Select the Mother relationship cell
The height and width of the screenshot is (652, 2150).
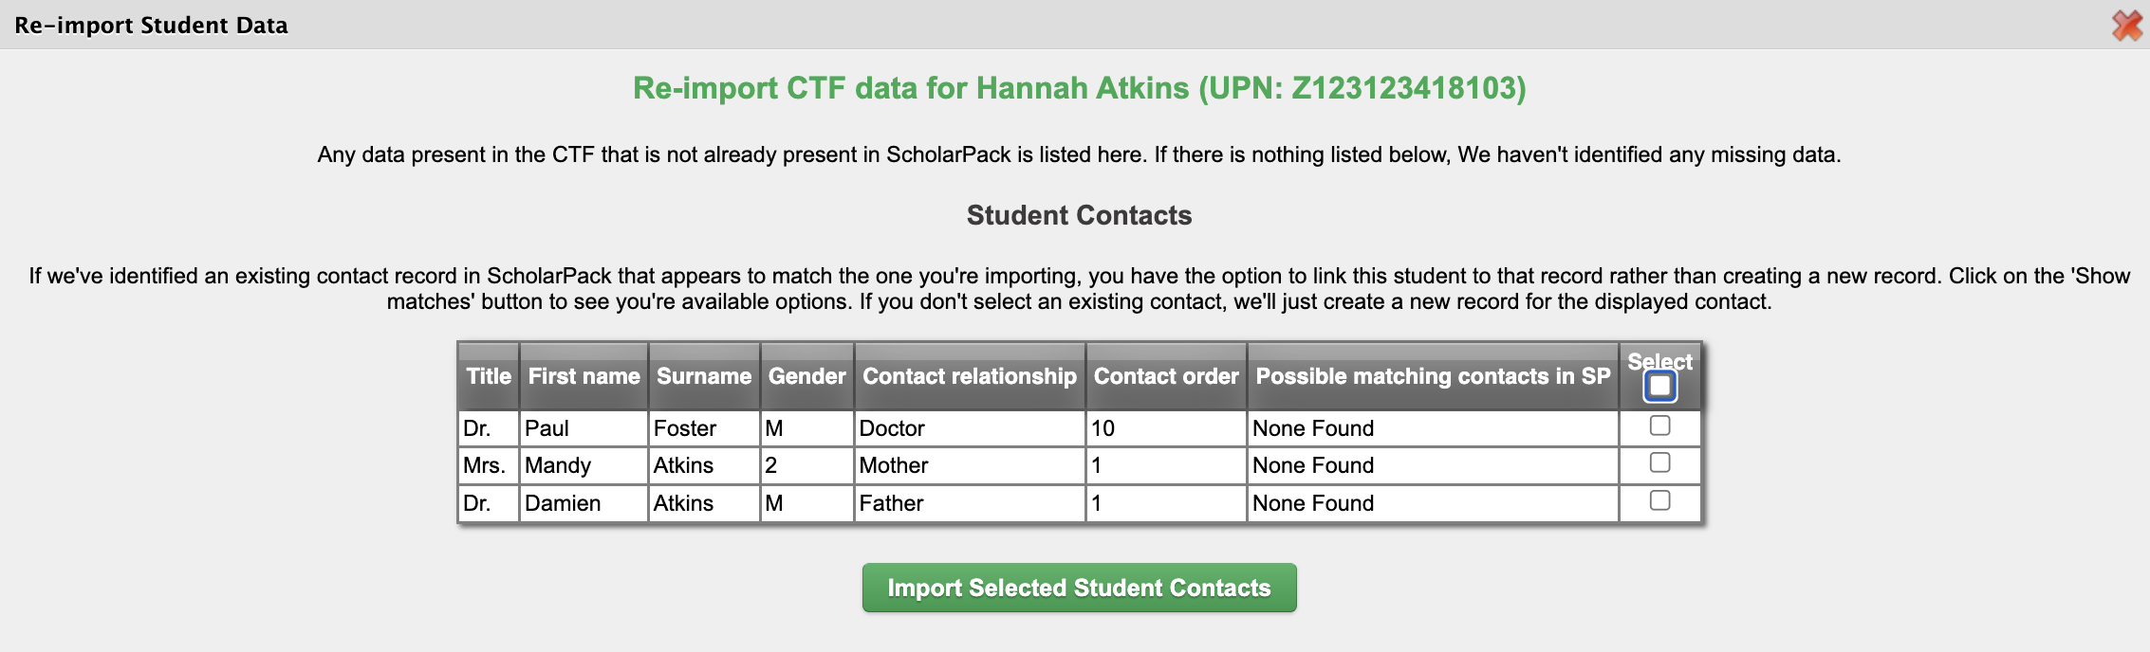(970, 465)
